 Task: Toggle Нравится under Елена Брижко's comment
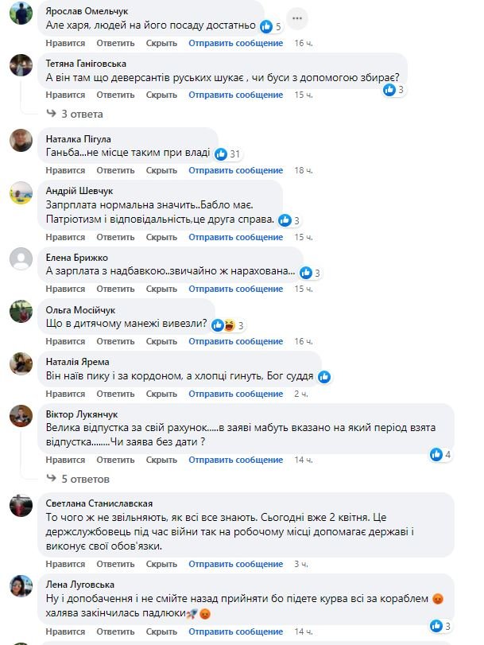(x=65, y=288)
